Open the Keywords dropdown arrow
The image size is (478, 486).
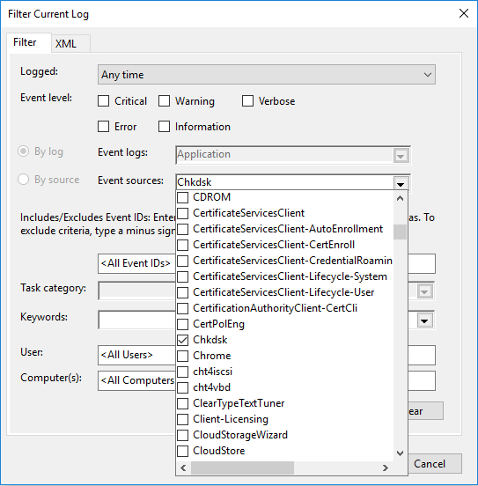pyautogui.click(x=424, y=320)
